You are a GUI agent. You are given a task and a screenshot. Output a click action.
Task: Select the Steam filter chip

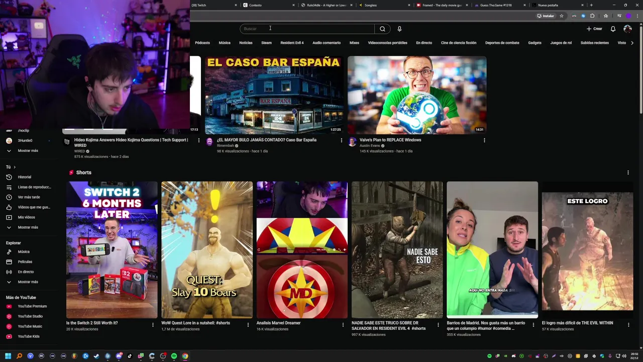(x=266, y=43)
